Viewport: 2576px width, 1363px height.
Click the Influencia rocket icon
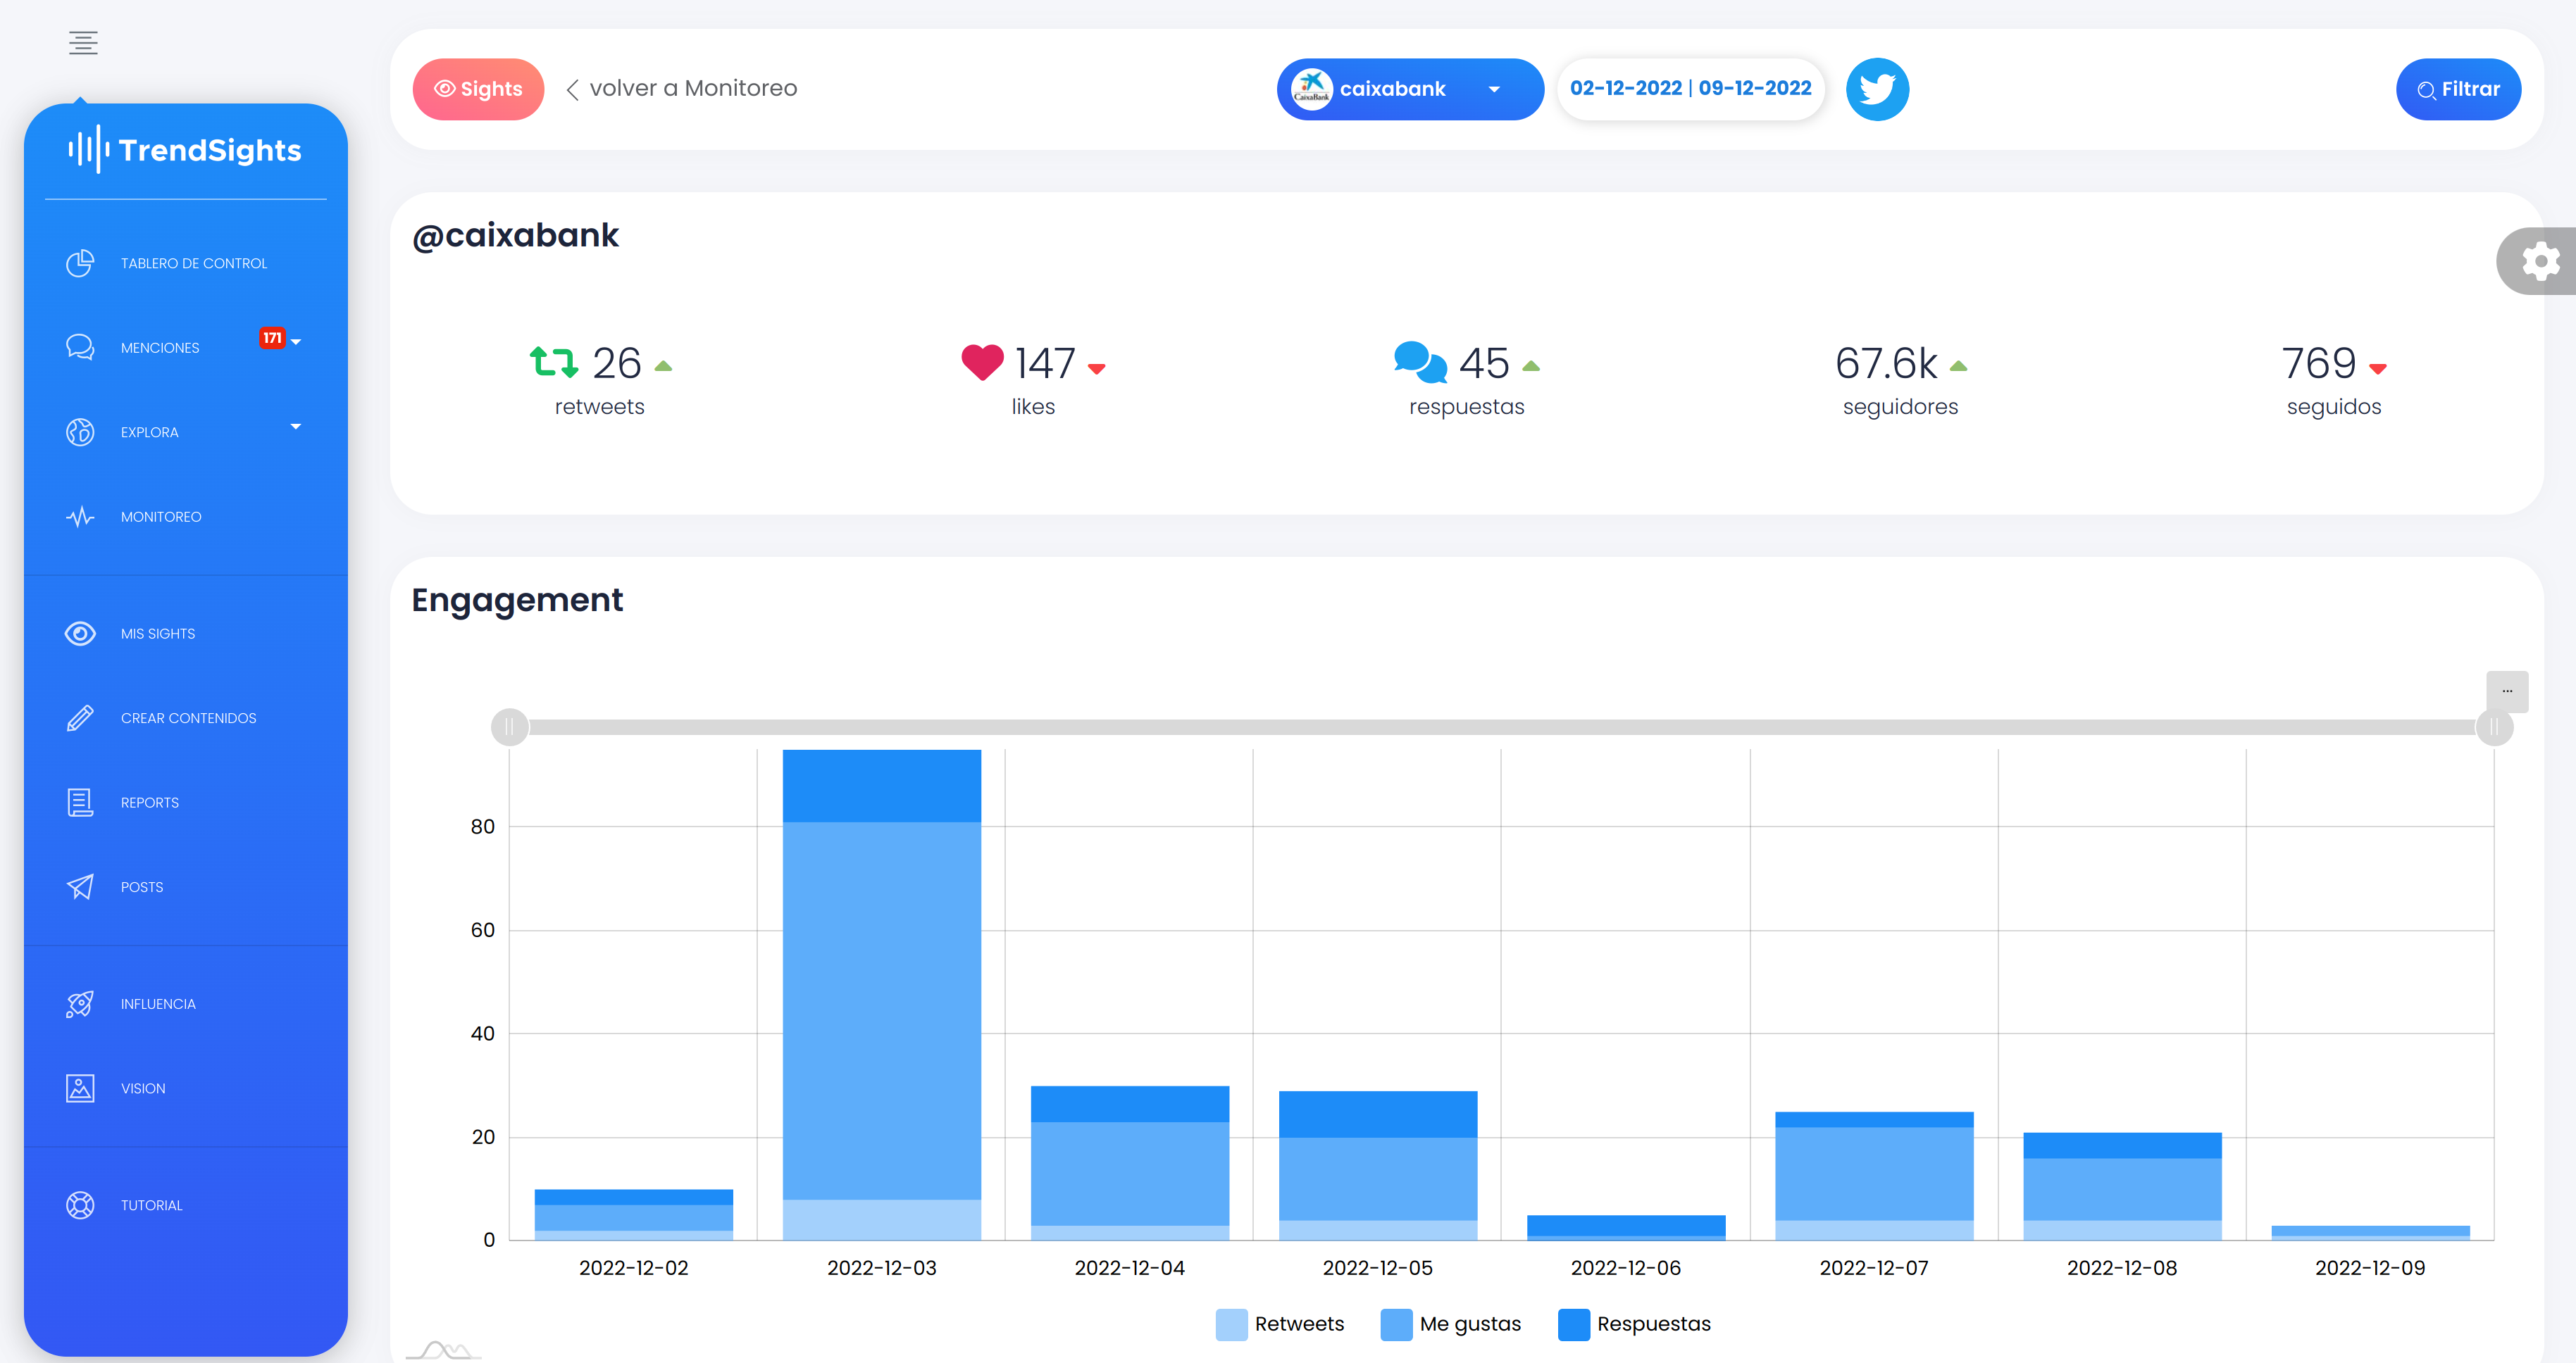point(80,1003)
